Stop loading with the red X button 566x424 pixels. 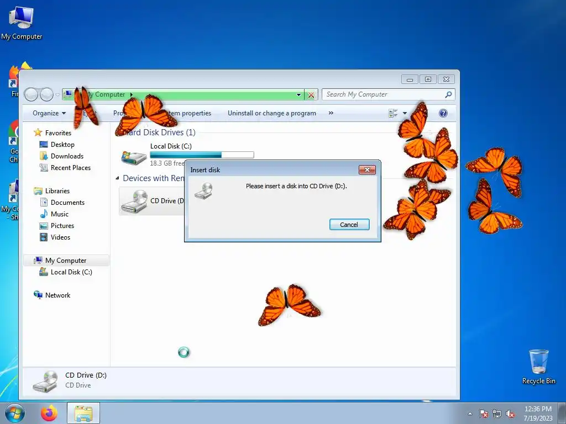(311, 95)
